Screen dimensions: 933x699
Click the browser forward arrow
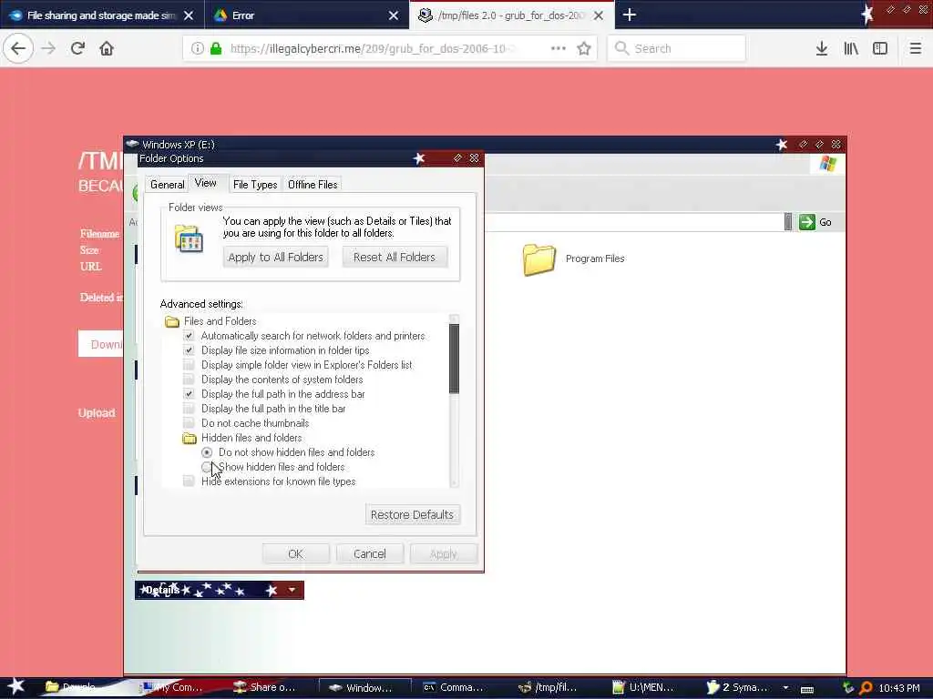coord(48,48)
